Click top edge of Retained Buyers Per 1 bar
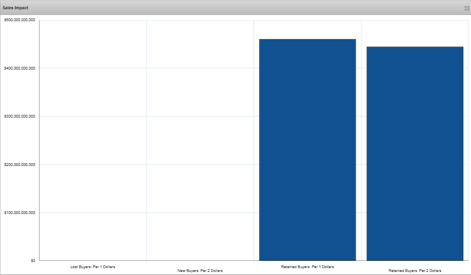Screen dimensions: 471x275 tap(307, 39)
